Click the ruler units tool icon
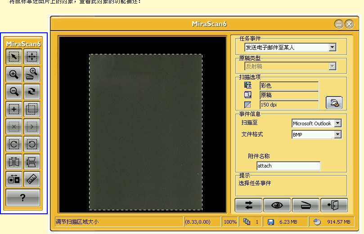The height and width of the screenshot is (234, 364). tap(32, 179)
